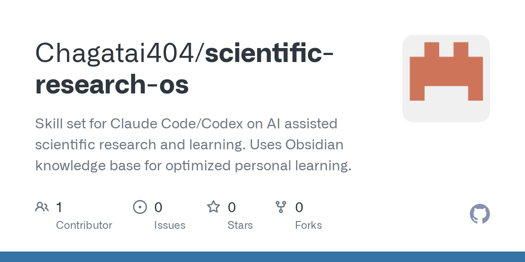This screenshot has height=262, width=525.
Task: Select the Stars label text
Action: [240, 225]
